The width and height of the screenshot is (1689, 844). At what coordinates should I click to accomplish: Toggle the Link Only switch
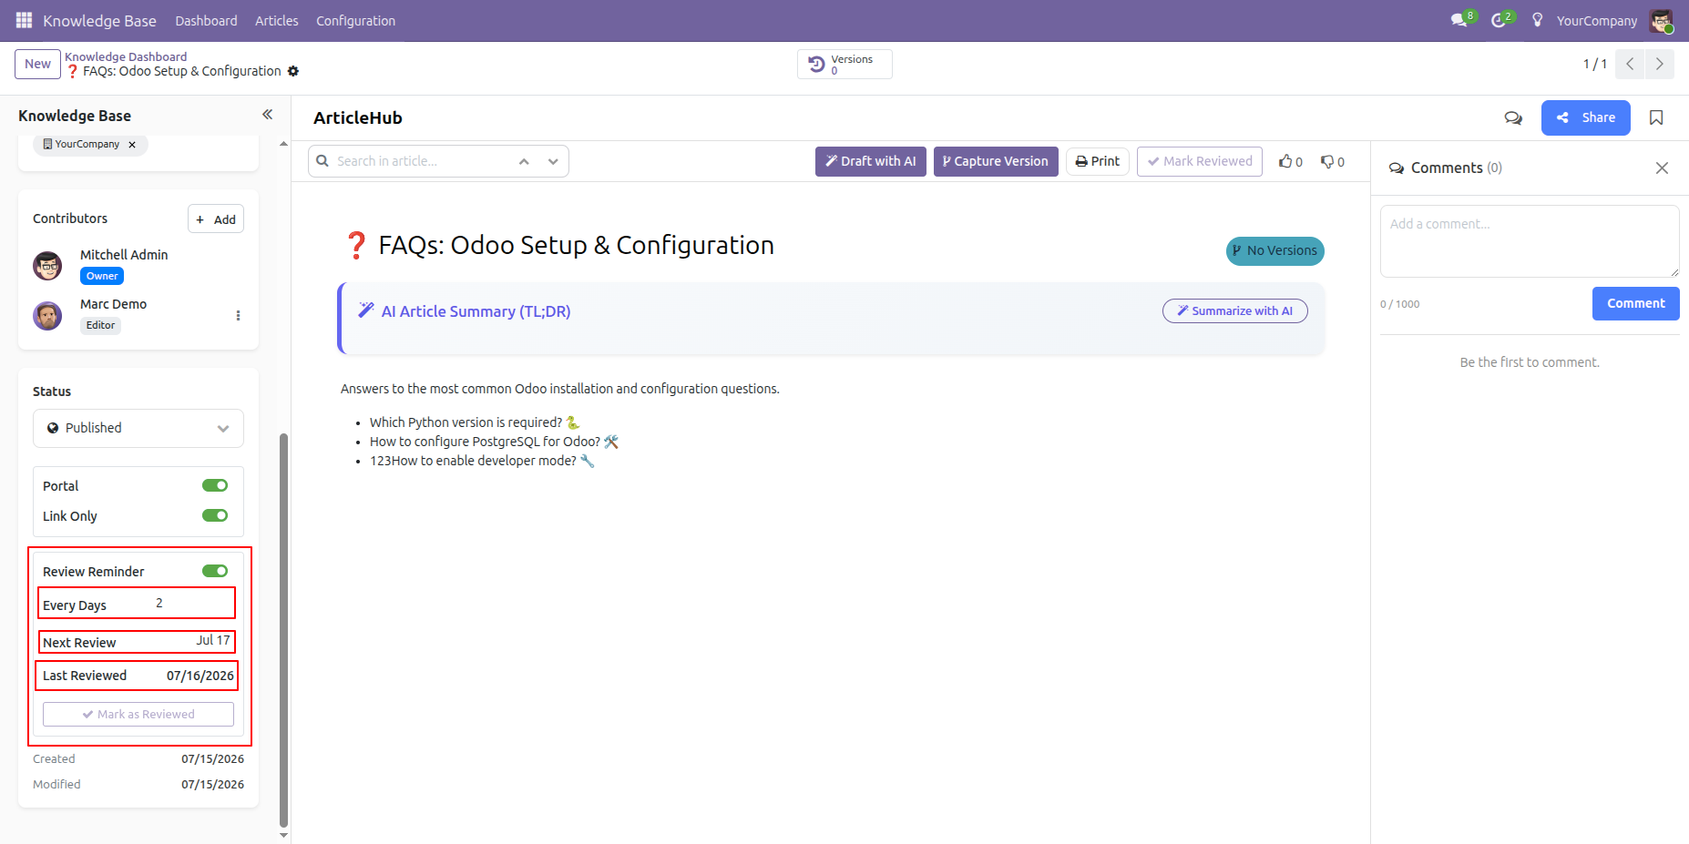coord(215,515)
